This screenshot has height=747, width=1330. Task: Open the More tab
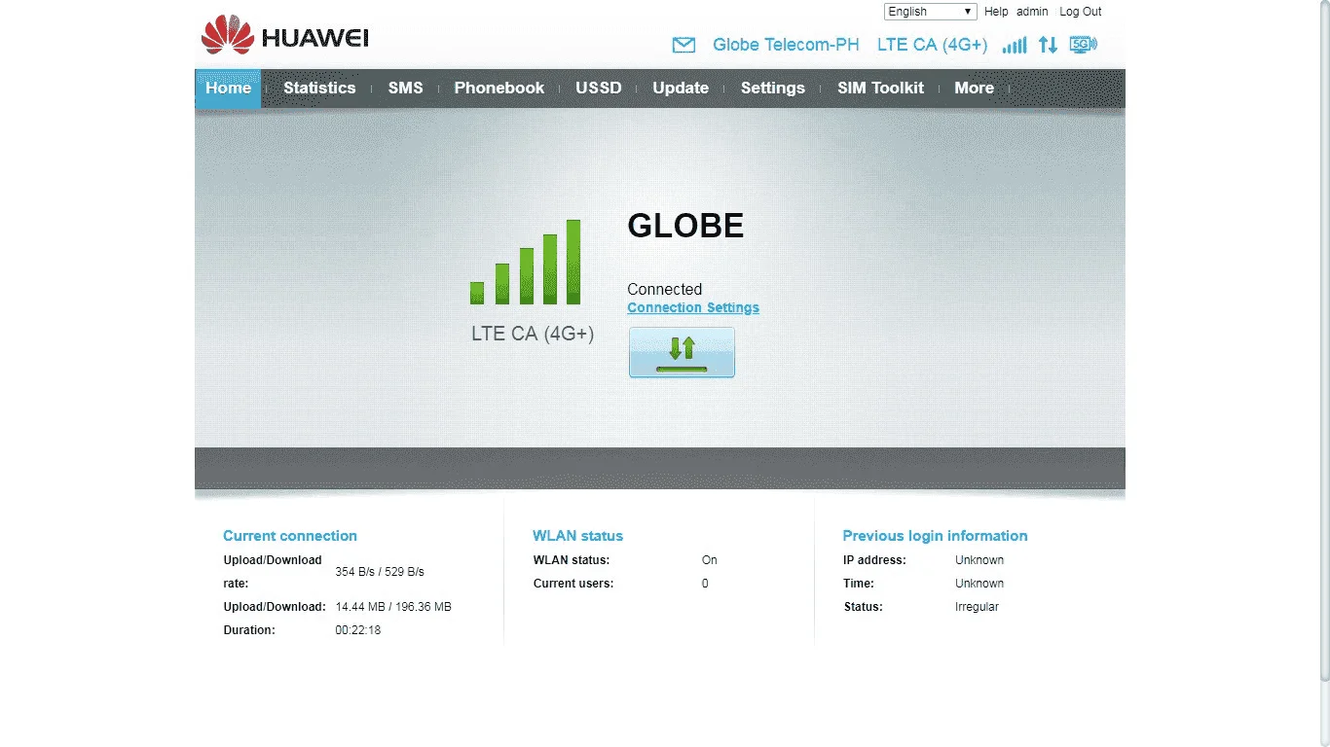coord(974,88)
